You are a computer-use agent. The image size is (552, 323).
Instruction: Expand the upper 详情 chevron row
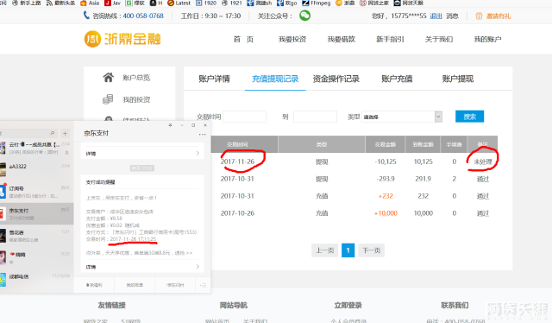pos(142,153)
